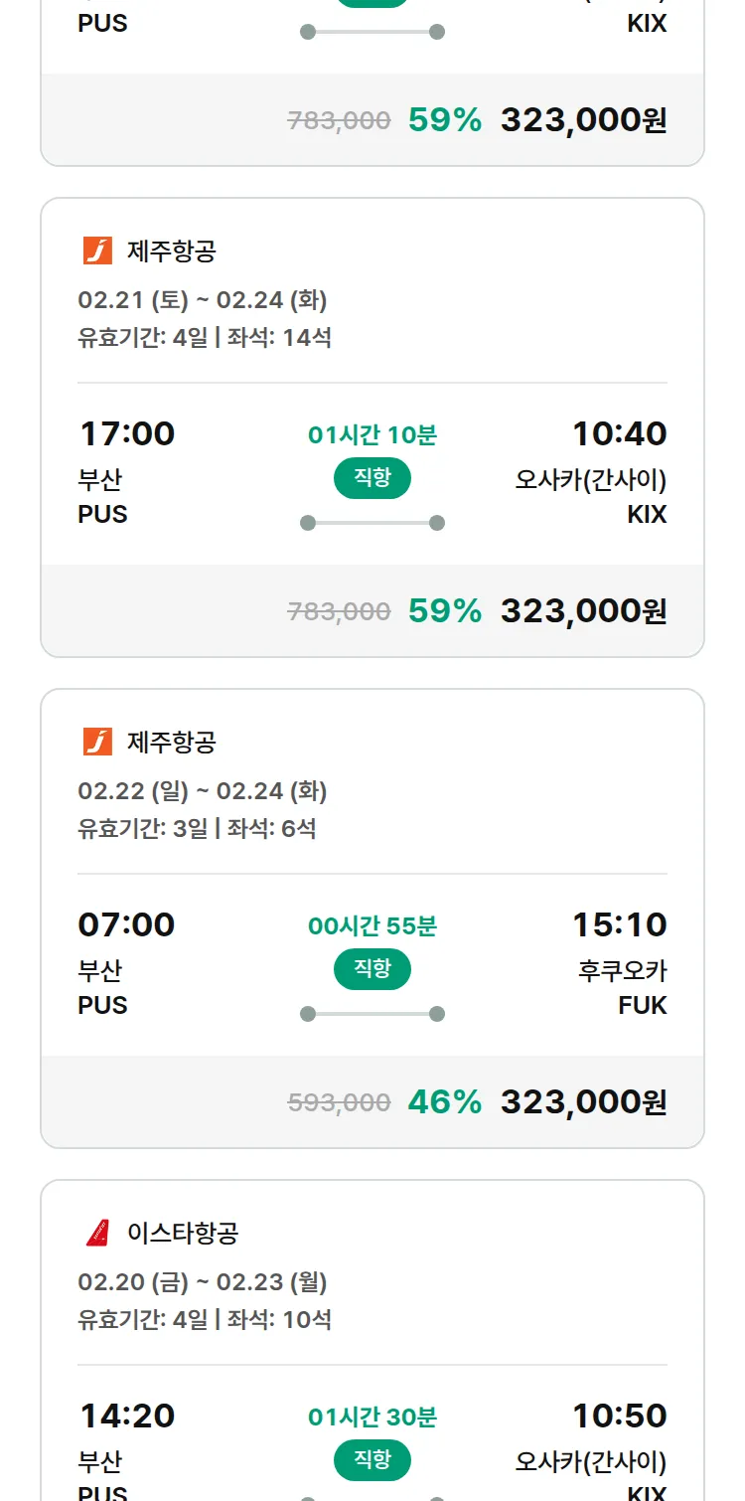The image size is (745, 1501).
Task: Click the route line under 01시간 10분
Action: 372,523
